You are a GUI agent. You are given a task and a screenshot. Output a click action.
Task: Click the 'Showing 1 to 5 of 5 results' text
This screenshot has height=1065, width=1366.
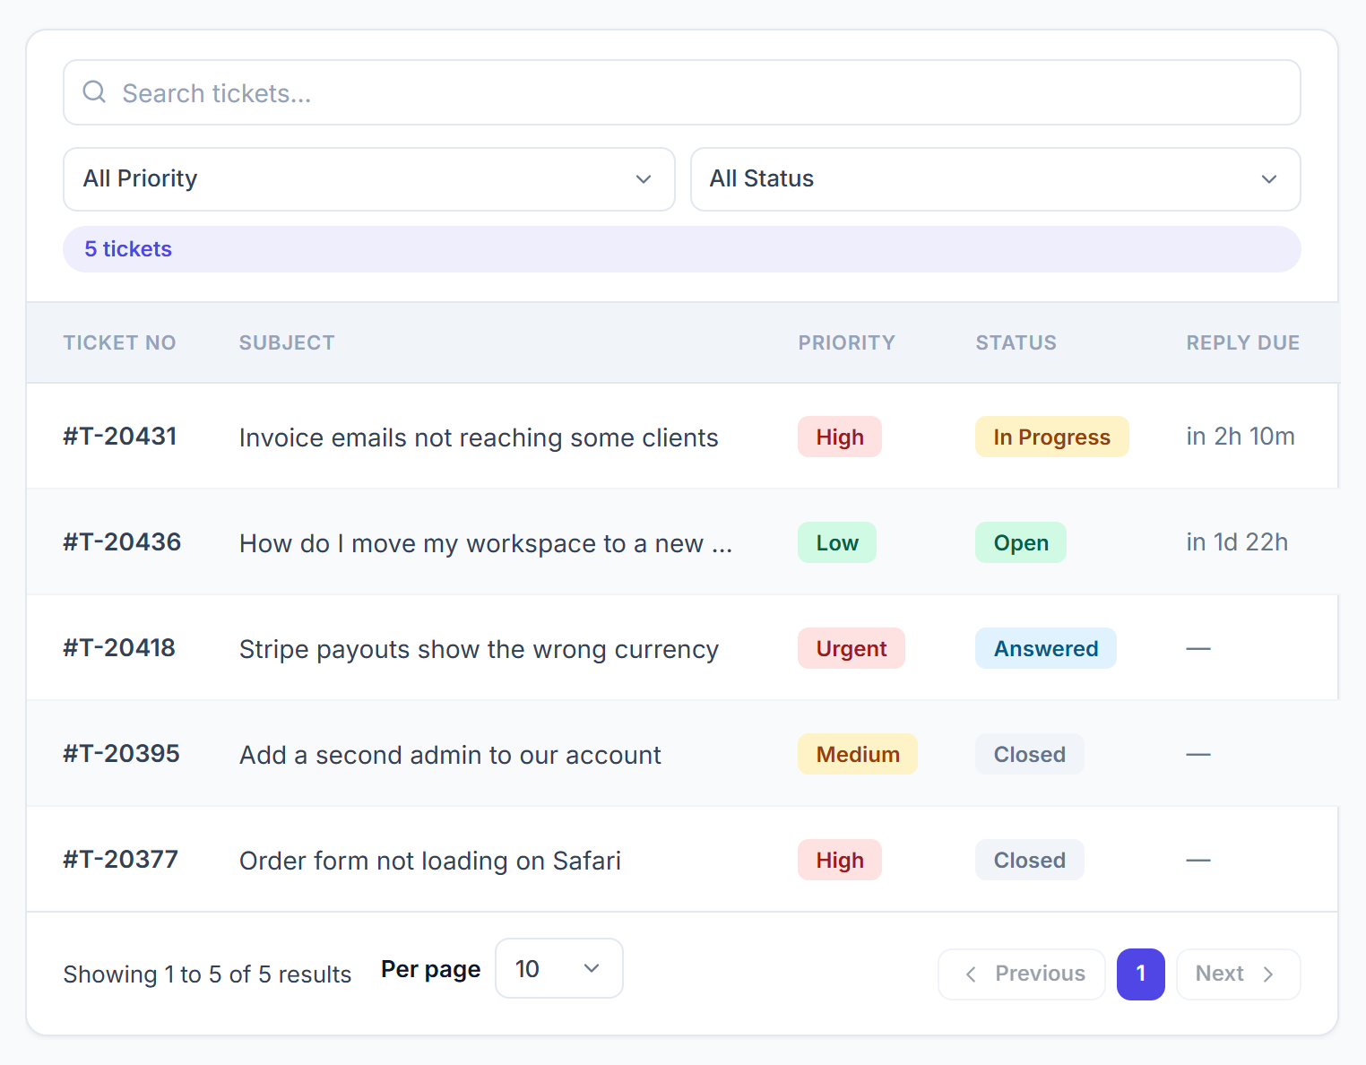point(207,974)
